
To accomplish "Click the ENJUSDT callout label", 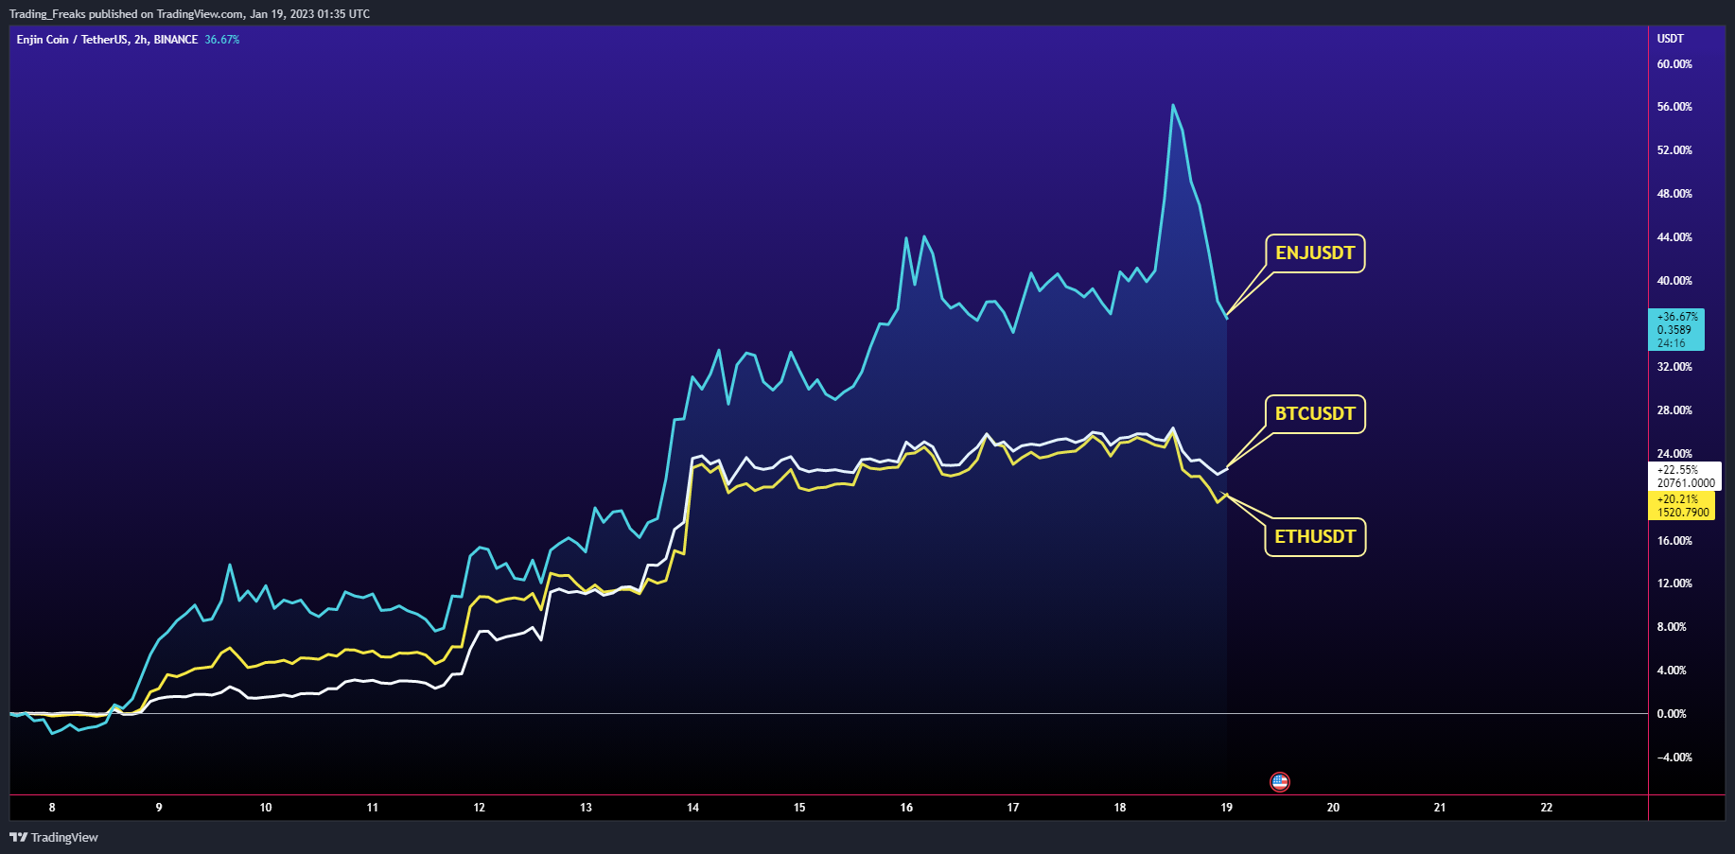I will pos(1315,253).
